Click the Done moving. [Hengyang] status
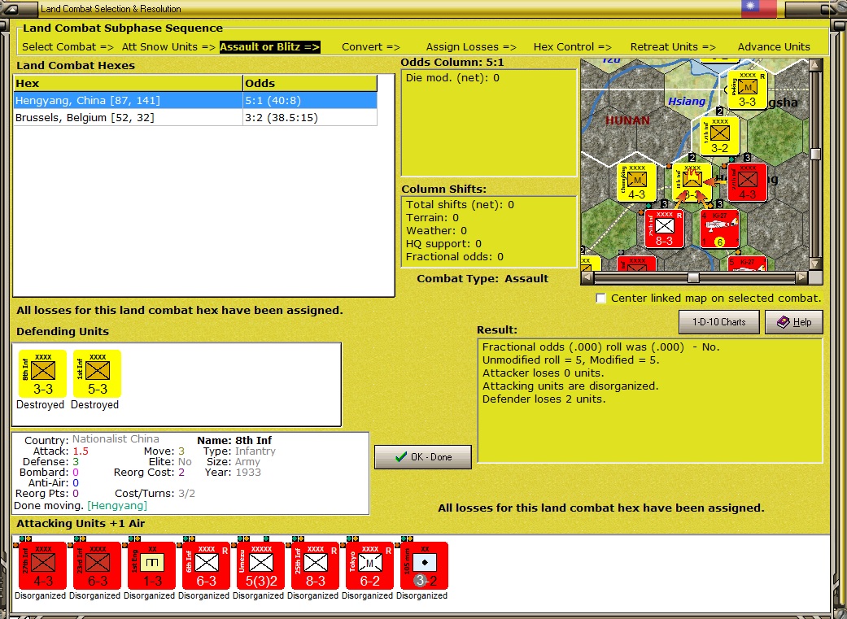847x619 pixels. (x=80, y=506)
